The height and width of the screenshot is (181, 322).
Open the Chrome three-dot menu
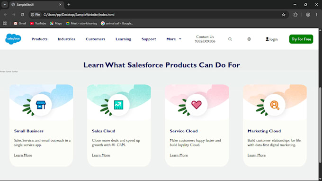316,15
